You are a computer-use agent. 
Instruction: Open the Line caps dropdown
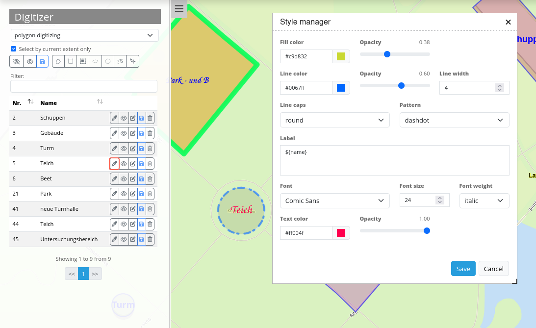[x=334, y=120]
